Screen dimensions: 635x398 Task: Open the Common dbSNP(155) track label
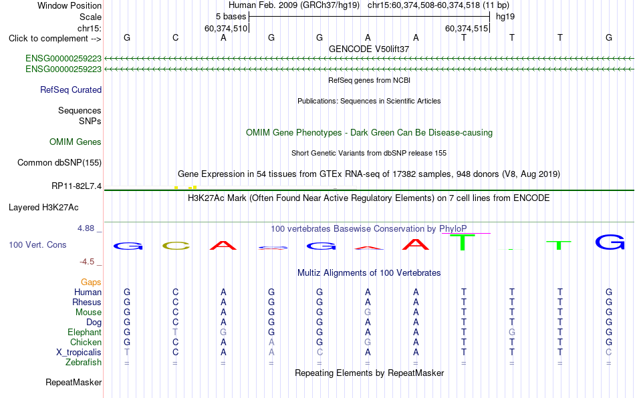[x=59, y=162]
